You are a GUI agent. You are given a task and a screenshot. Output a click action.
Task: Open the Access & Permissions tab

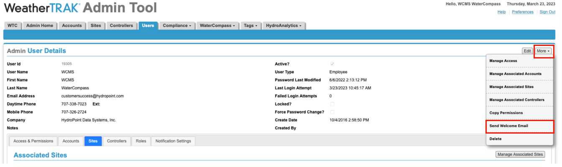(33, 141)
